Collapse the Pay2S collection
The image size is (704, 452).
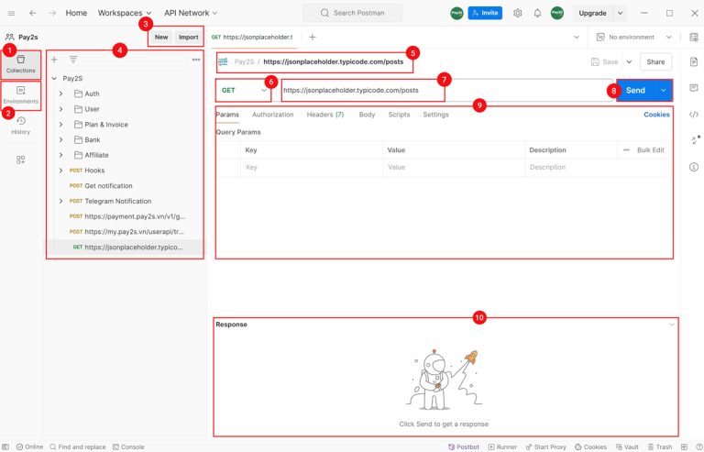click(x=55, y=78)
